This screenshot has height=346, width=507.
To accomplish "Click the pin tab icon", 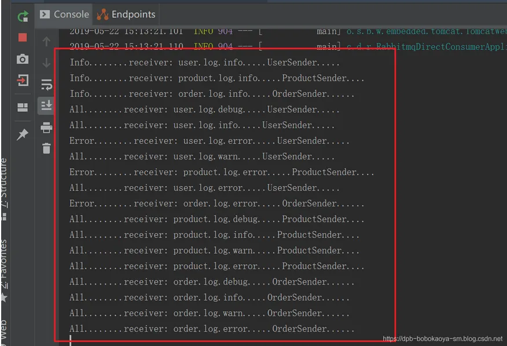I will 23,134.
